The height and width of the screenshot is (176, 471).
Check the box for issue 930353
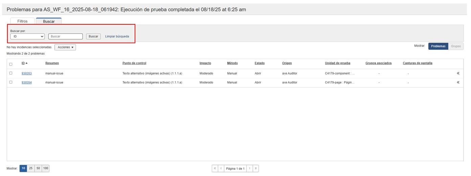click(x=11, y=73)
